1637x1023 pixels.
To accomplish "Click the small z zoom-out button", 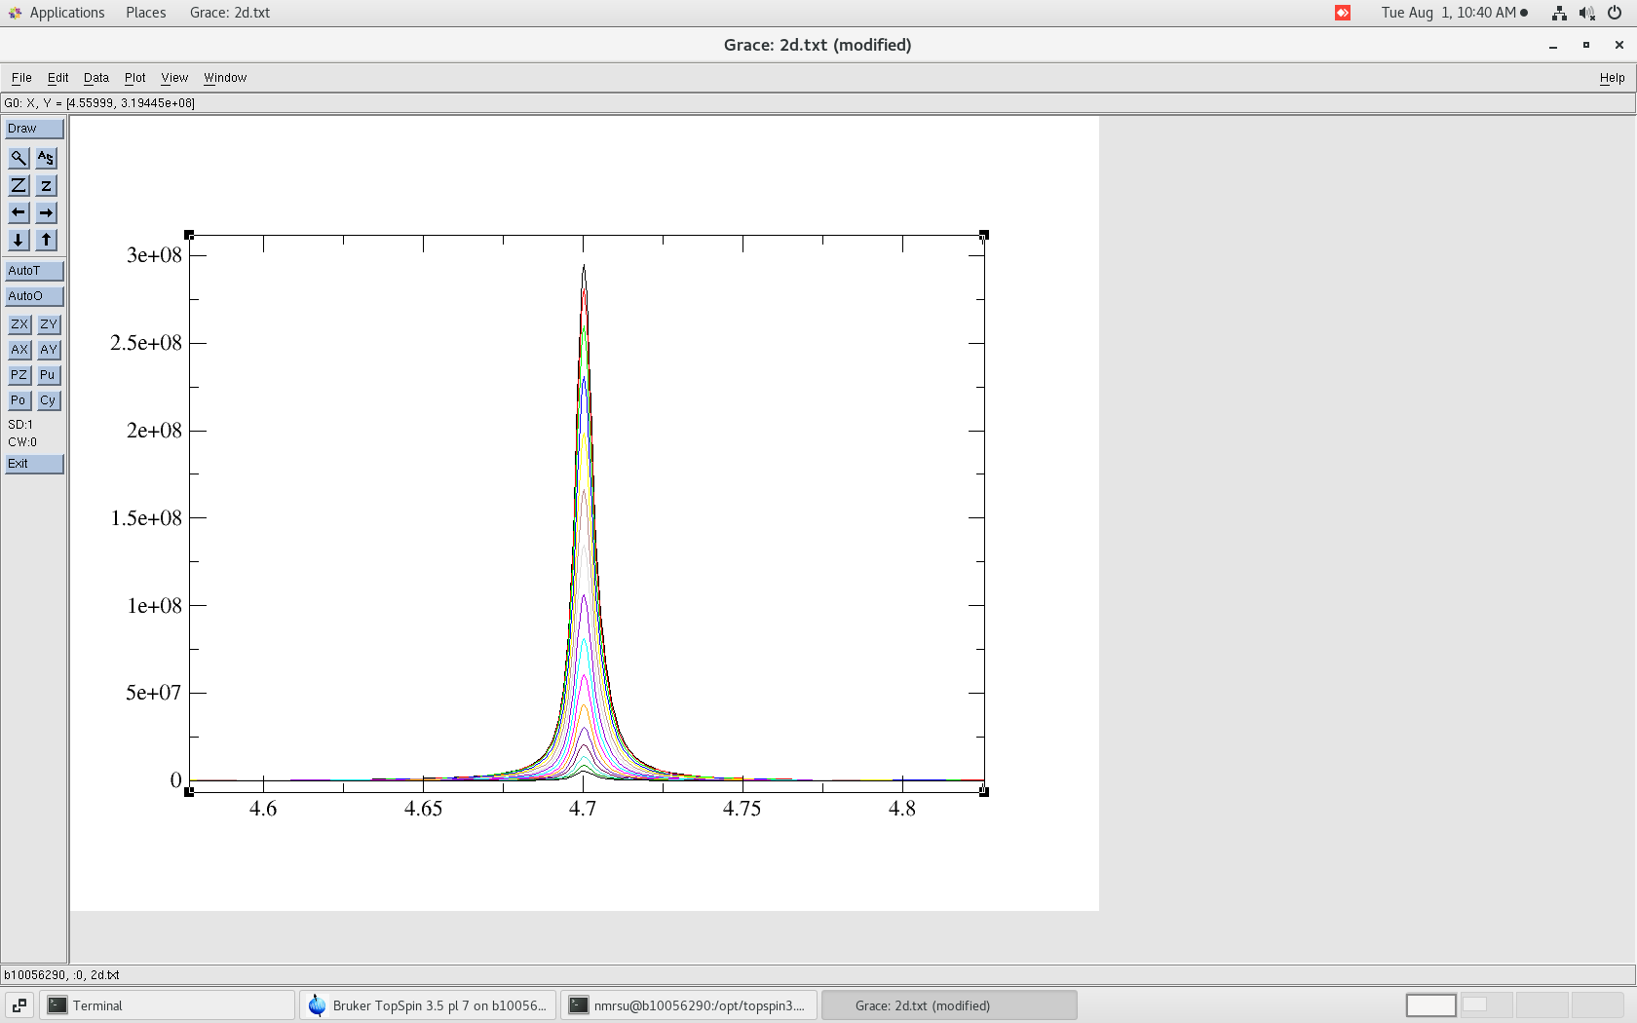I will pos(46,185).
